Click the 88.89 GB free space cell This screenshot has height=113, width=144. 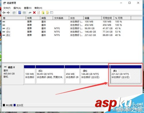coord(107,35)
